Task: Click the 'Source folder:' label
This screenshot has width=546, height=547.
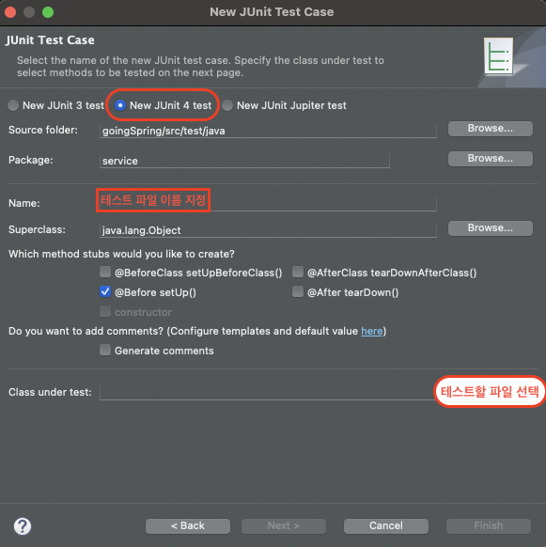Action: pos(43,130)
